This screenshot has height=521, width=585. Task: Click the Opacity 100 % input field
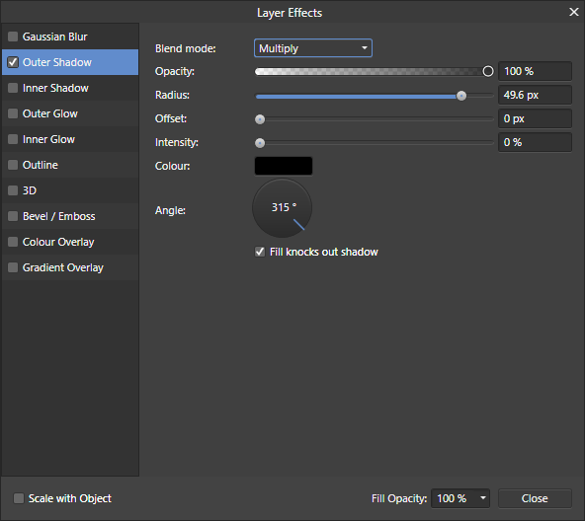535,71
